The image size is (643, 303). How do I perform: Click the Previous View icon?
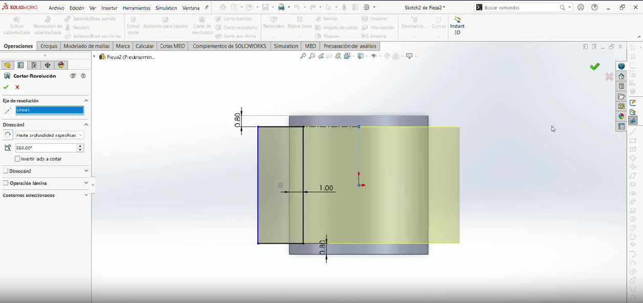click(x=321, y=56)
